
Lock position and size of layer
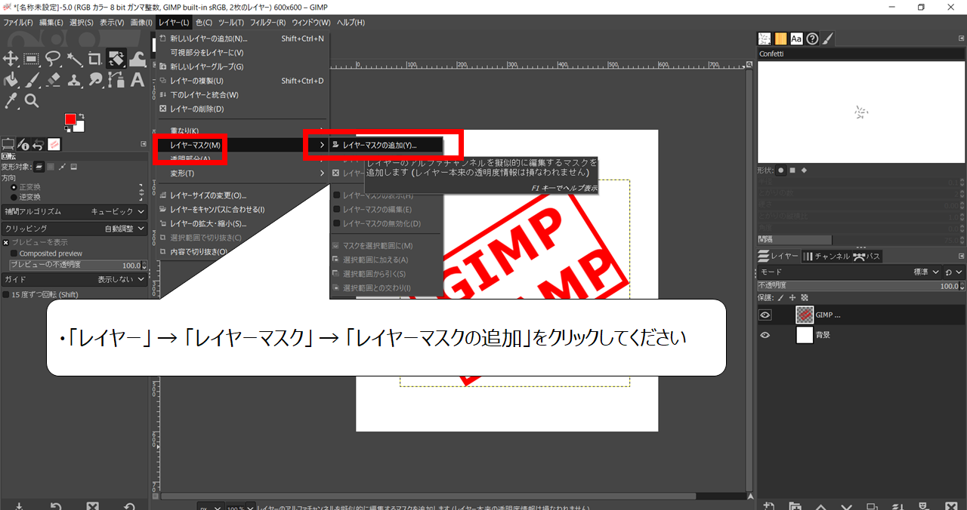[x=793, y=297]
